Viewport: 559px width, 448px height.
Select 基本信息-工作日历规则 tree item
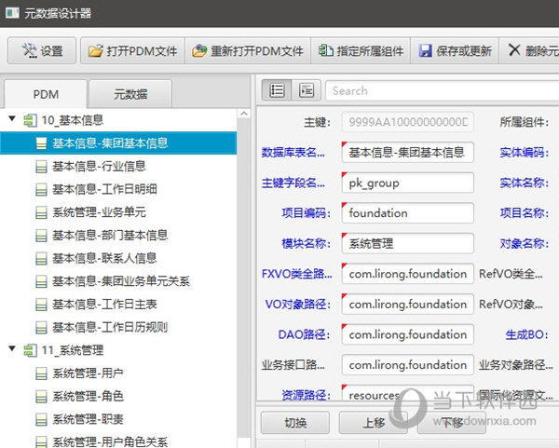point(110,327)
